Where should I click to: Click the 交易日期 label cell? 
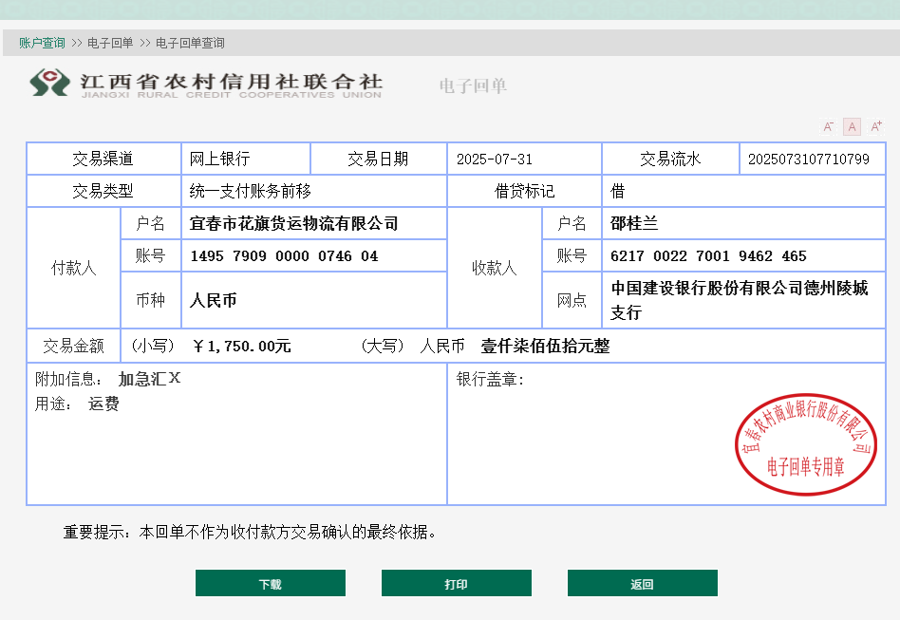(378, 159)
